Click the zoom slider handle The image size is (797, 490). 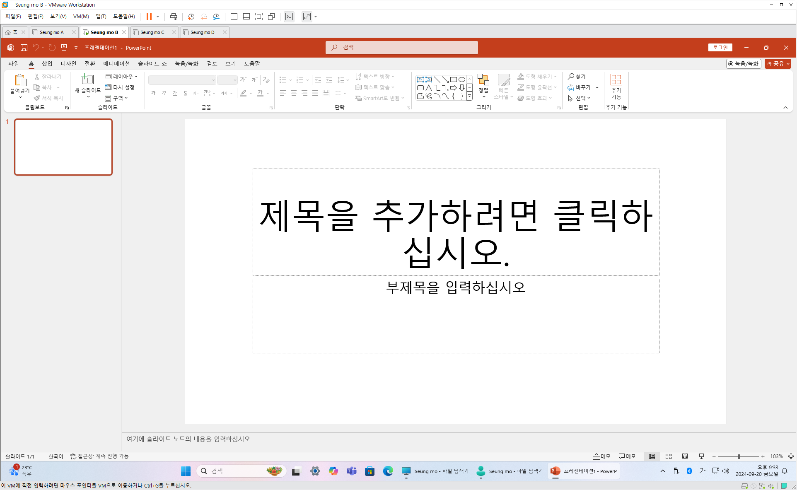739,456
